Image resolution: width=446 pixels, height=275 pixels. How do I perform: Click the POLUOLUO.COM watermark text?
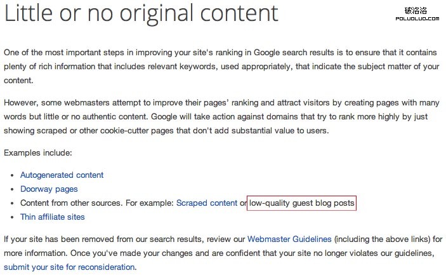(417, 18)
